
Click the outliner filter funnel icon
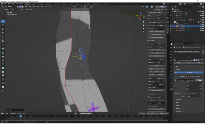pos(199,7)
